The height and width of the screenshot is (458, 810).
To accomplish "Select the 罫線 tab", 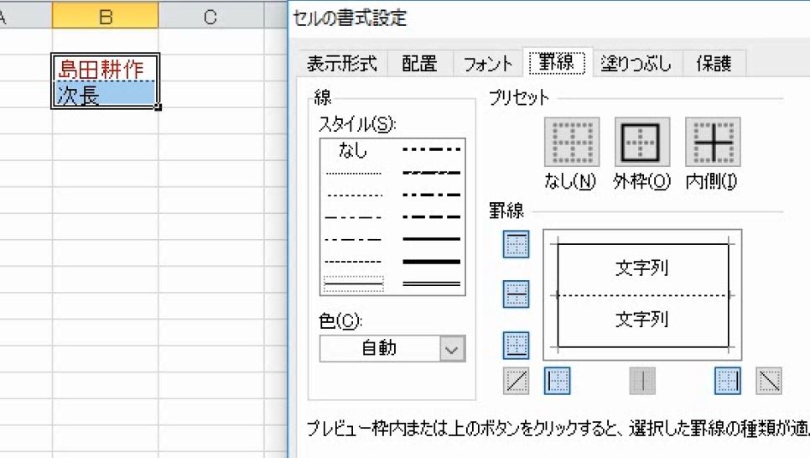I will pos(558,63).
